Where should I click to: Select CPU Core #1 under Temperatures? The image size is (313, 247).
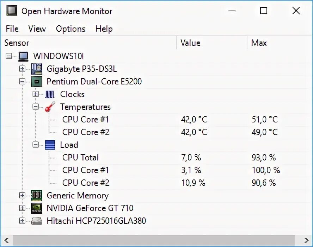[86, 120]
